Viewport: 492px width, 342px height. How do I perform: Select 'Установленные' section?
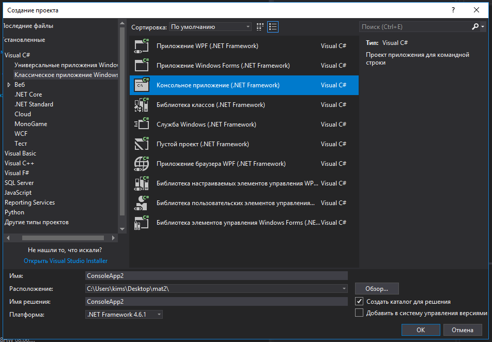24,40
